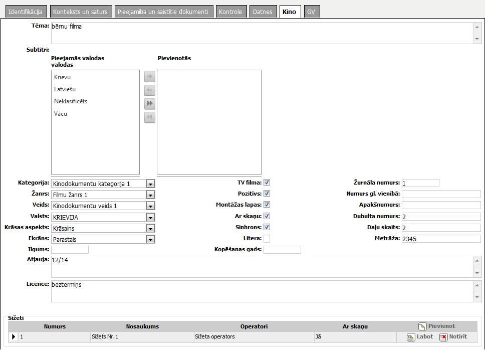Viewport: 485px width, 350px height.
Task: Uncheck the TV filma checkbox
Action: tap(267, 183)
